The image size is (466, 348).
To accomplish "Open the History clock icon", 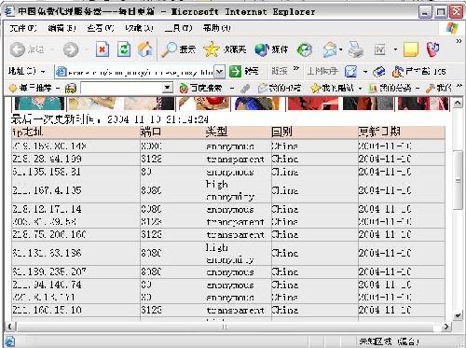I will click(x=305, y=49).
